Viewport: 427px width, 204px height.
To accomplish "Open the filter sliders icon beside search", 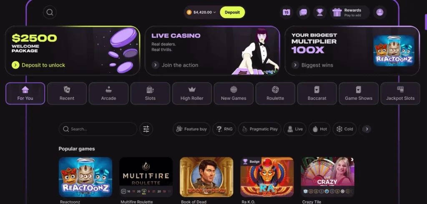I will 146,129.
